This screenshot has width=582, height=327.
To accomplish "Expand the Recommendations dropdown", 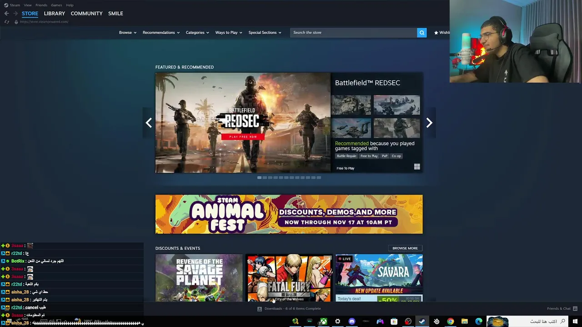I will (161, 33).
